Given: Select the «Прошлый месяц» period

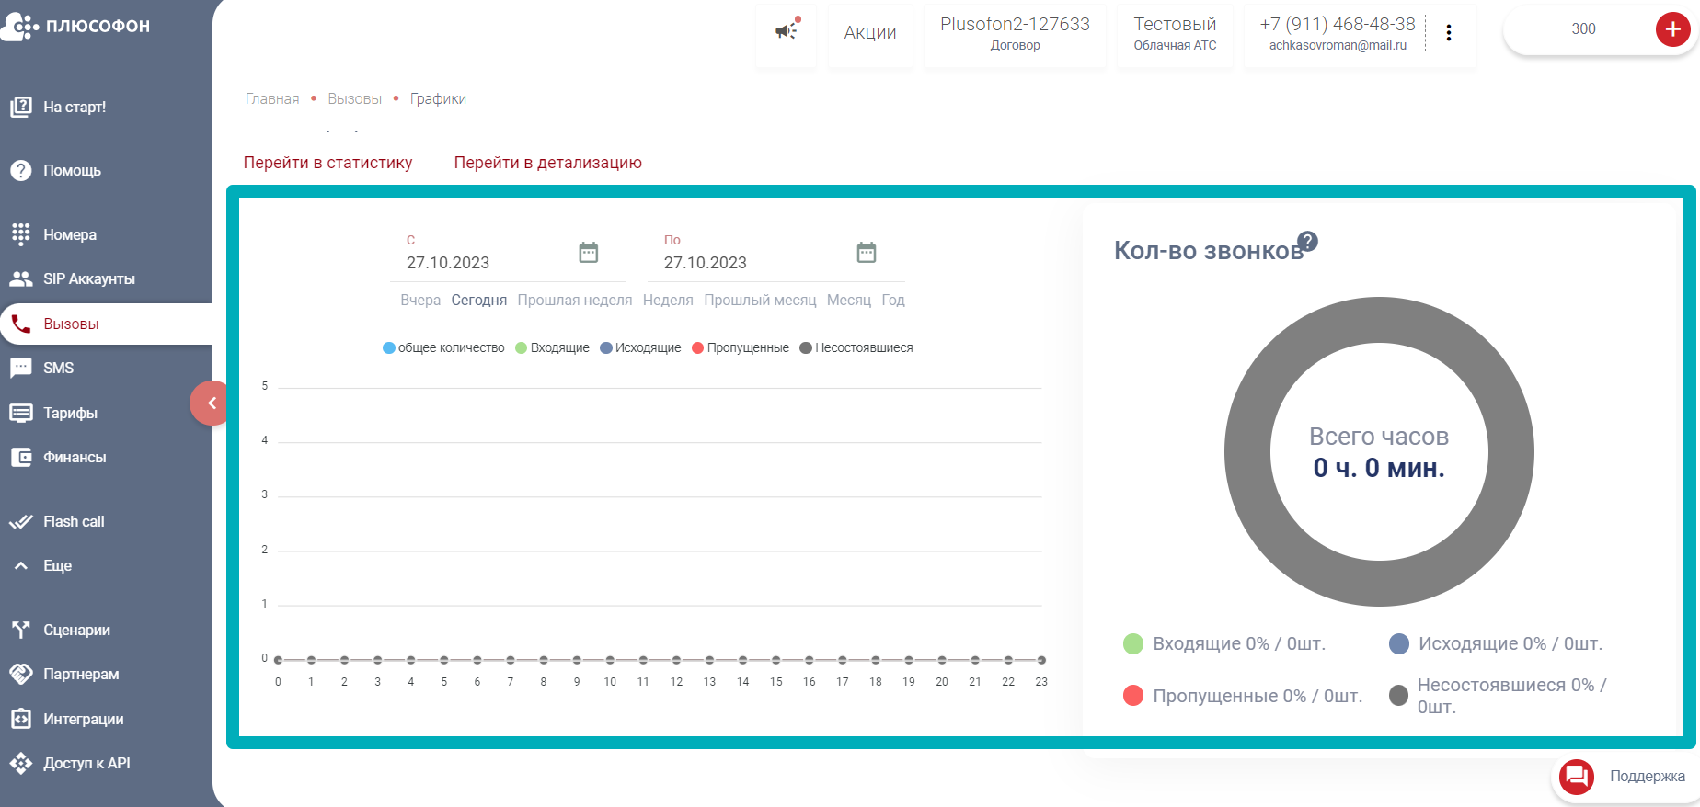Looking at the screenshot, I should coord(760,301).
